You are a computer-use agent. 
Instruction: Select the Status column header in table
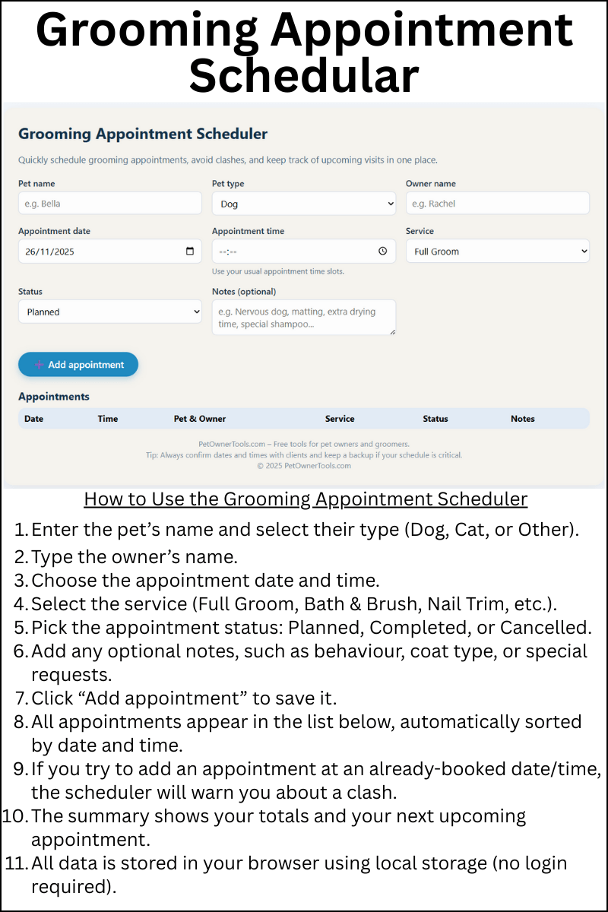[435, 419]
